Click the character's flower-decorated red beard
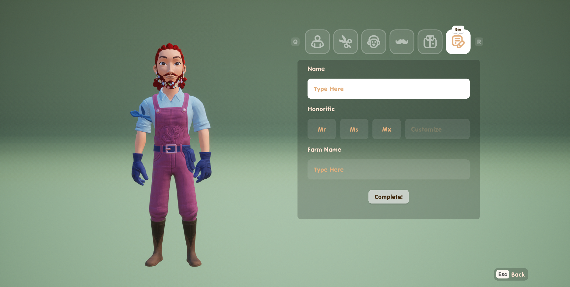The height and width of the screenshot is (287, 570). click(171, 82)
